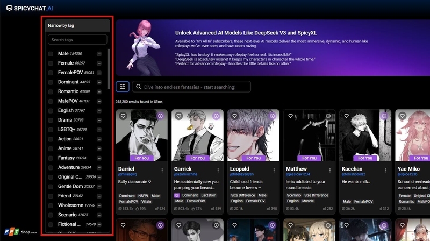Check the English tag checkbox
This screenshot has width=430, height=241.
pos(51,111)
